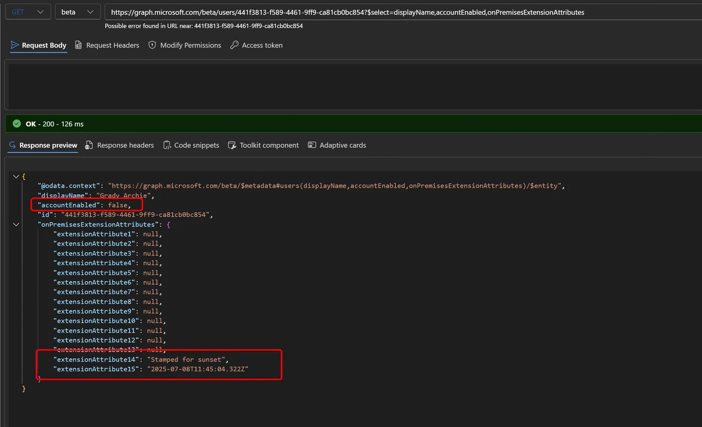Open the beta version dropdown
Viewport: 702px width, 427px height.
pyautogui.click(x=77, y=12)
